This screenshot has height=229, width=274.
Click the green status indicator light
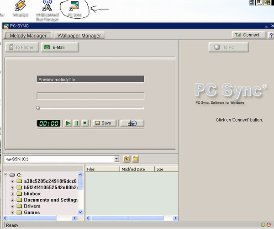pos(263,224)
